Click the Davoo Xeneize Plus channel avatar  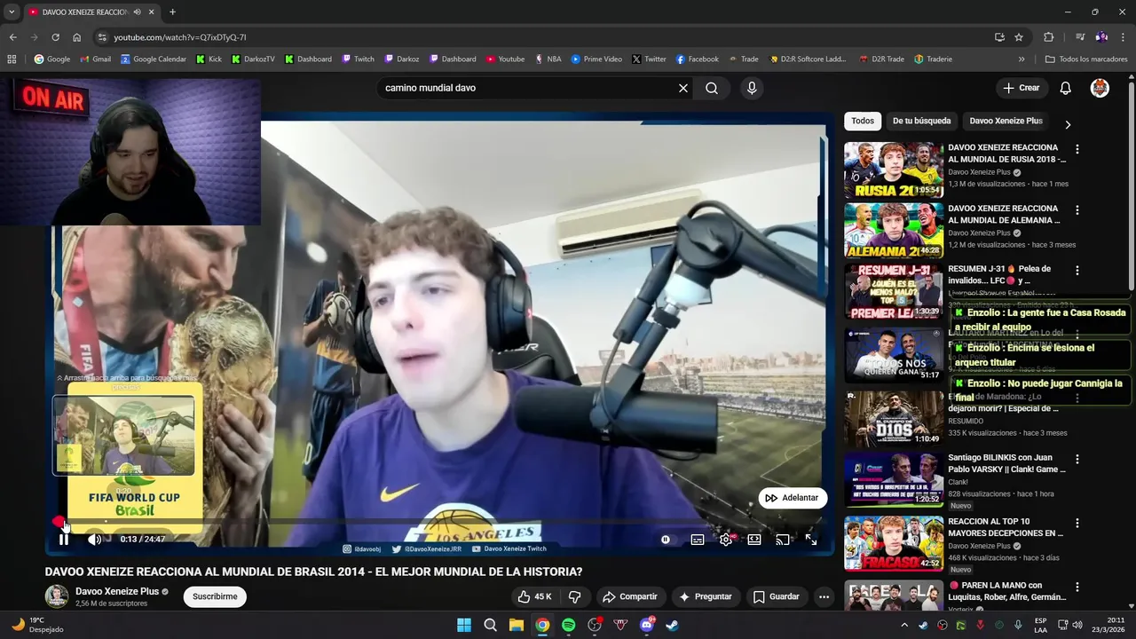(57, 596)
